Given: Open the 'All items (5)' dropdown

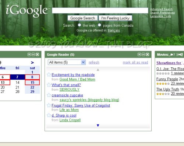Looking at the screenshot, I should point(67,62).
